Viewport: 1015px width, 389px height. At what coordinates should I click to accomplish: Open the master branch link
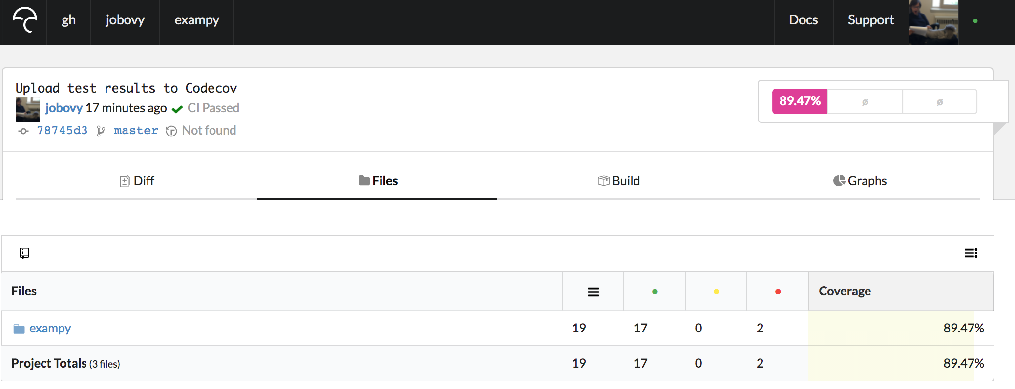click(136, 130)
